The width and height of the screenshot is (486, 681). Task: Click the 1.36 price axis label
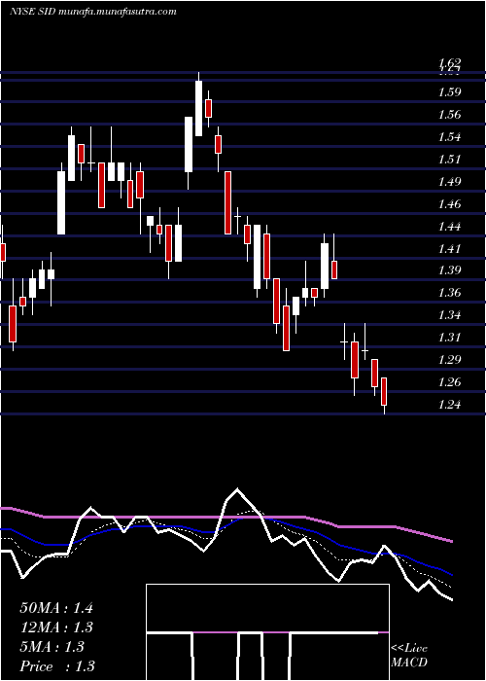pyautogui.click(x=449, y=293)
